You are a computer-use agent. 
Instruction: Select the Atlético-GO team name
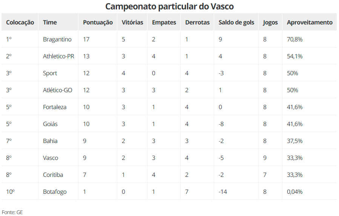click(x=57, y=90)
